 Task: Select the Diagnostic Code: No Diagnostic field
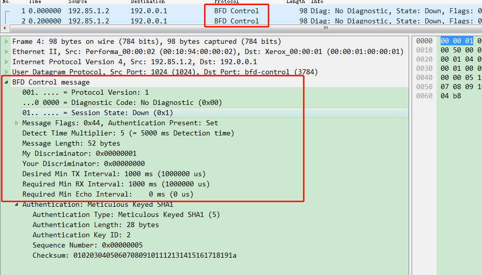122,102
